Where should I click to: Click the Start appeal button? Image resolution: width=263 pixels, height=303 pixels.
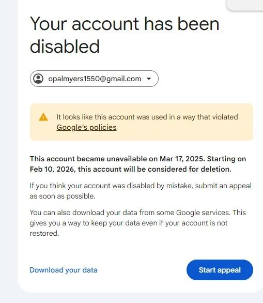(220, 270)
